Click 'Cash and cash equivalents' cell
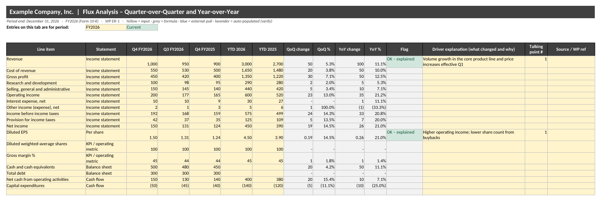This screenshot has width=601, height=201. pos(46,167)
